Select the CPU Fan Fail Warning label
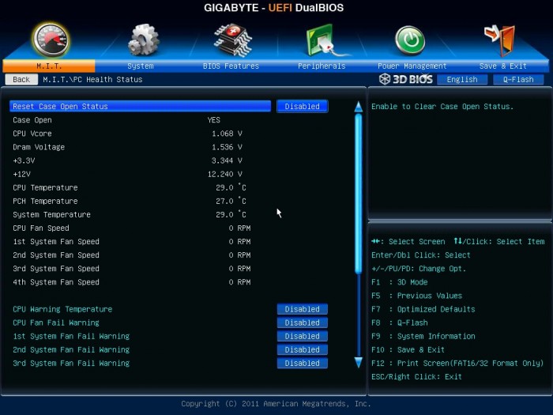Image resolution: width=553 pixels, height=415 pixels. (56, 323)
